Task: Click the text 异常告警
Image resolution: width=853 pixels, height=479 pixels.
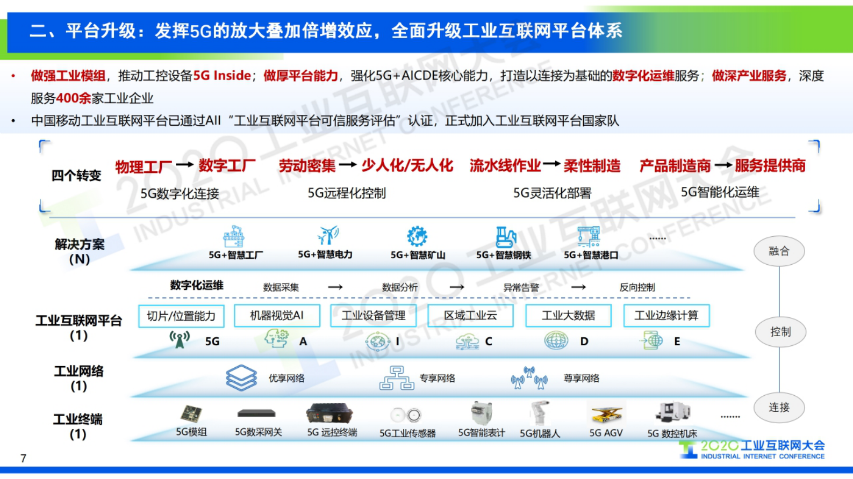Action: coord(521,287)
